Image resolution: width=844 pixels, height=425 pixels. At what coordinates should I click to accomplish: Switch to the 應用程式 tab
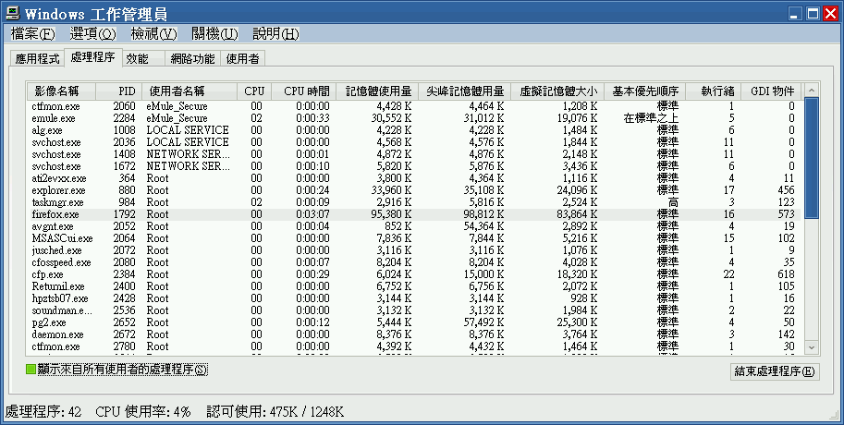pyautogui.click(x=37, y=58)
